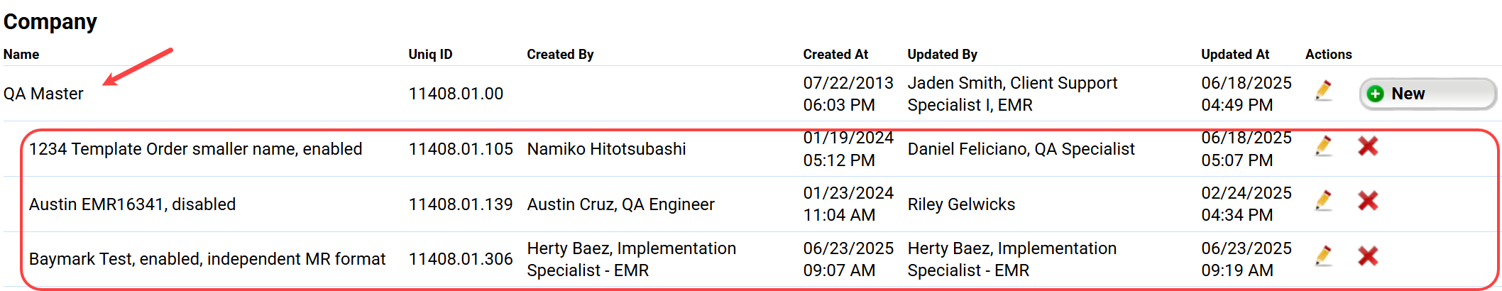Select the Updated By column header
Screen dimensions: 1502x291
click(942, 55)
